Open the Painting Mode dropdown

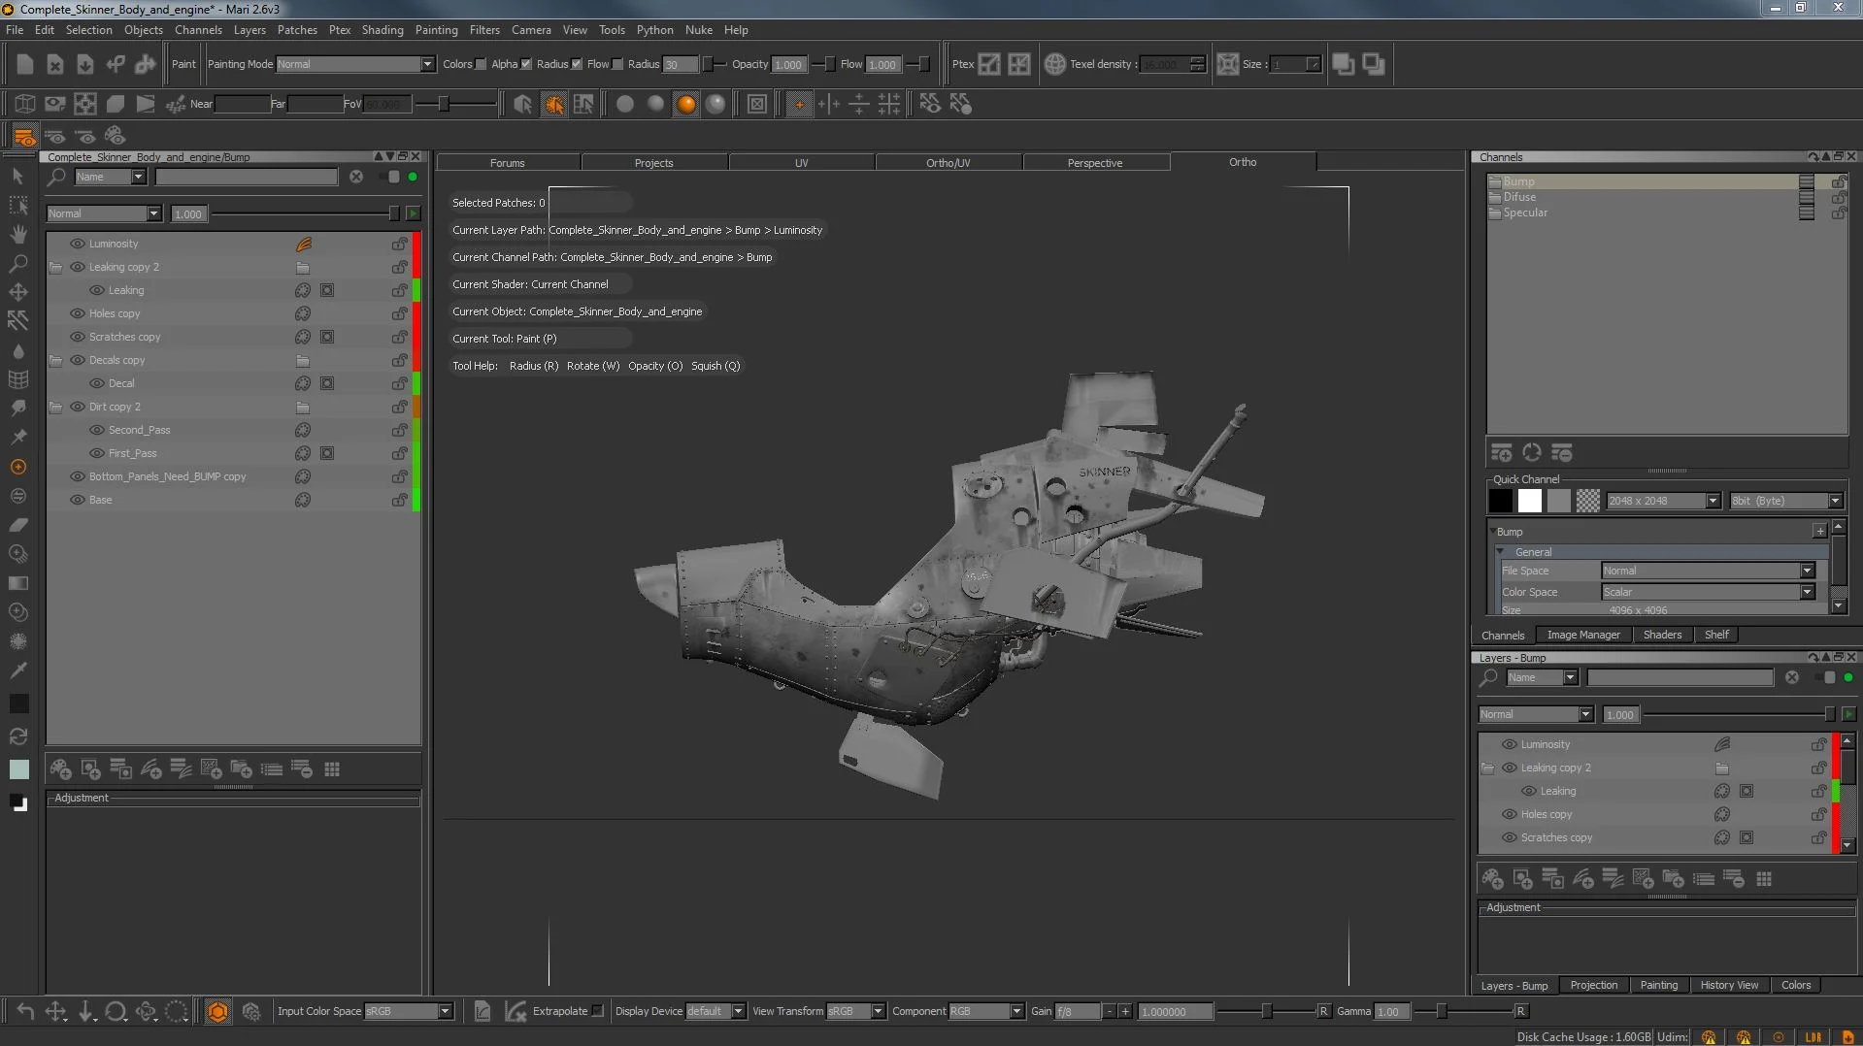pyautogui.click(x=354, y=64)
